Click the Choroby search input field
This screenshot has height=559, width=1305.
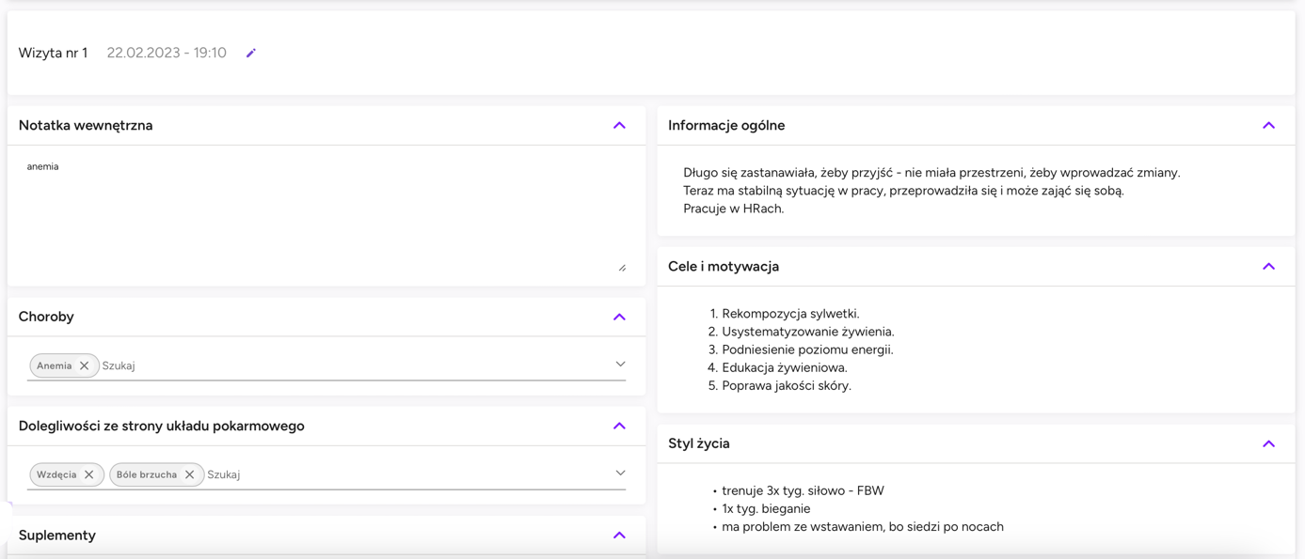[356, 365]
